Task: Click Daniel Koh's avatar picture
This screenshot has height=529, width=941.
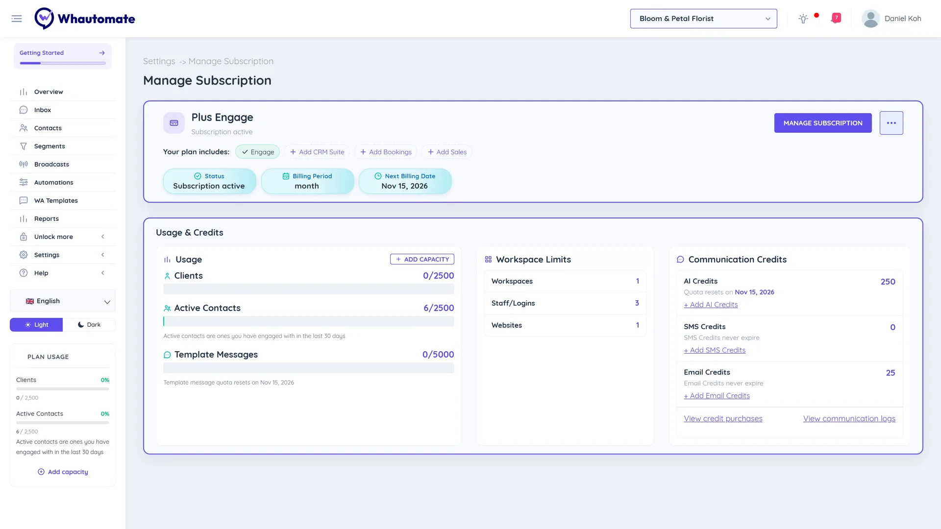Action: pos(870,19)
